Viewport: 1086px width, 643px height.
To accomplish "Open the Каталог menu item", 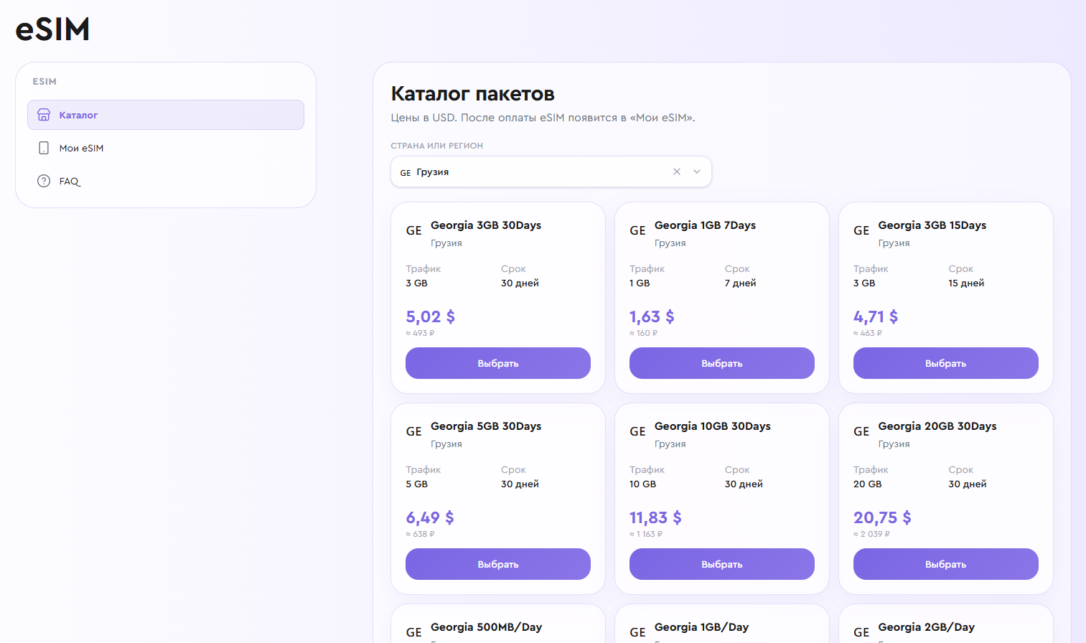I will tap(166, 115).
